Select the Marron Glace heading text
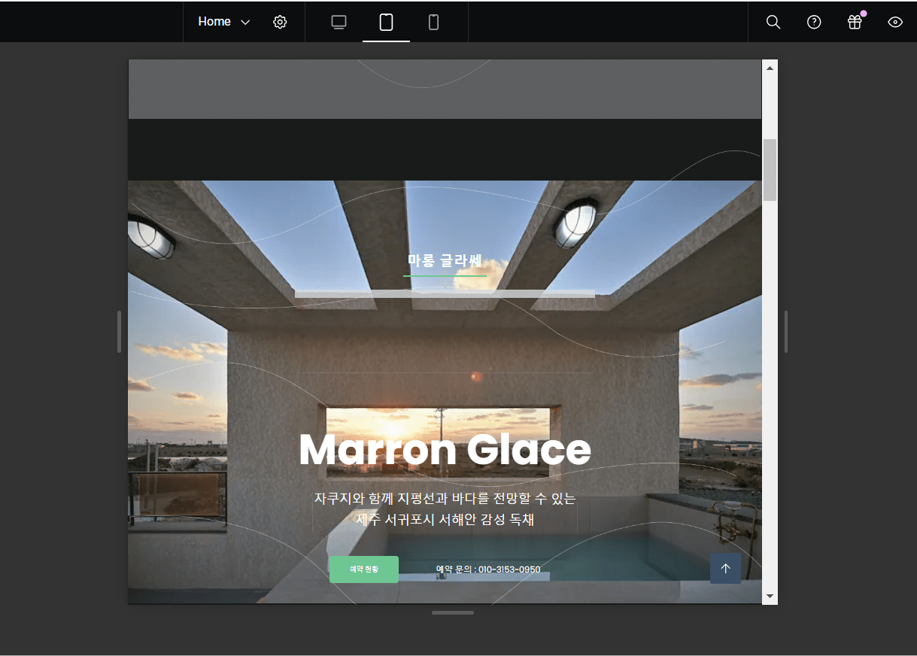917x656 pixels. (445, 450)
